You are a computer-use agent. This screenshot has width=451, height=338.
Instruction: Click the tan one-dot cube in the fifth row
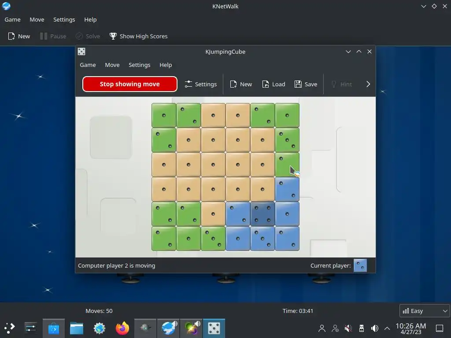coord(213,214)
